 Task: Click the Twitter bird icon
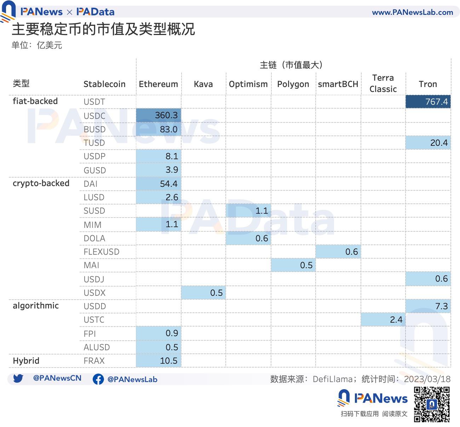[x=18, y=379]
